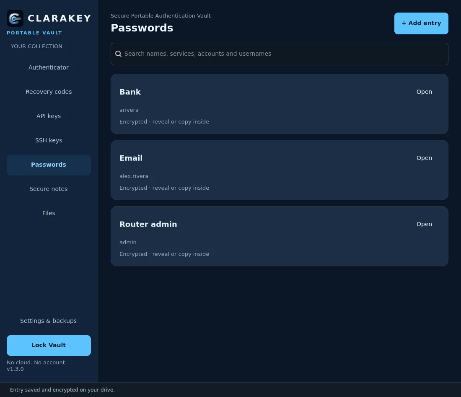
Task: Click the alex.rivera username text
Action: point(134,176)
